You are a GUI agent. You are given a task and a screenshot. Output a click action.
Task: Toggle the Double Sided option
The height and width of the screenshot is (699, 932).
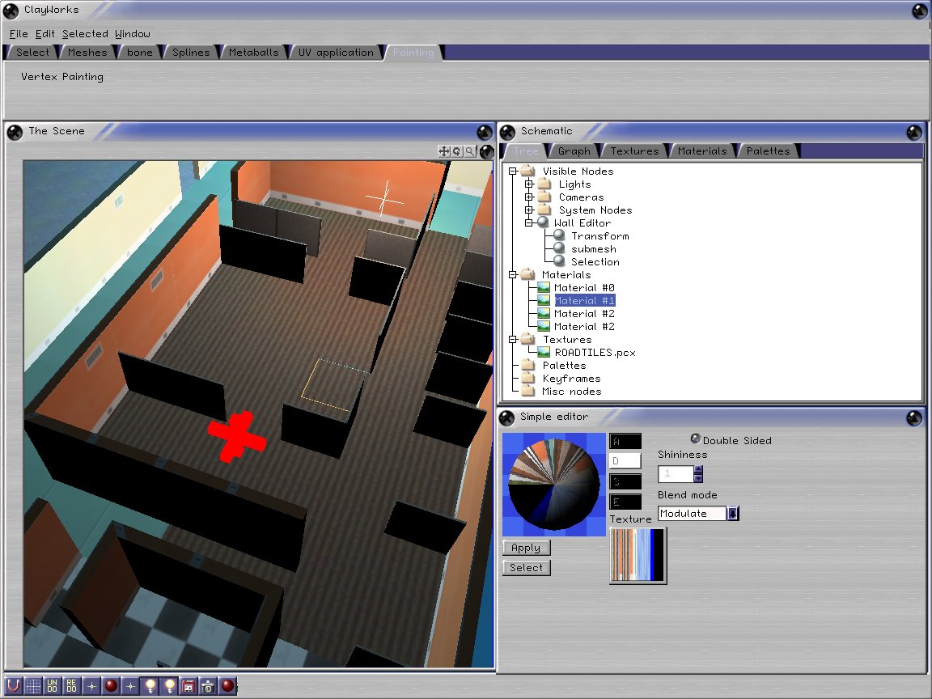click(x=695, y=439)
